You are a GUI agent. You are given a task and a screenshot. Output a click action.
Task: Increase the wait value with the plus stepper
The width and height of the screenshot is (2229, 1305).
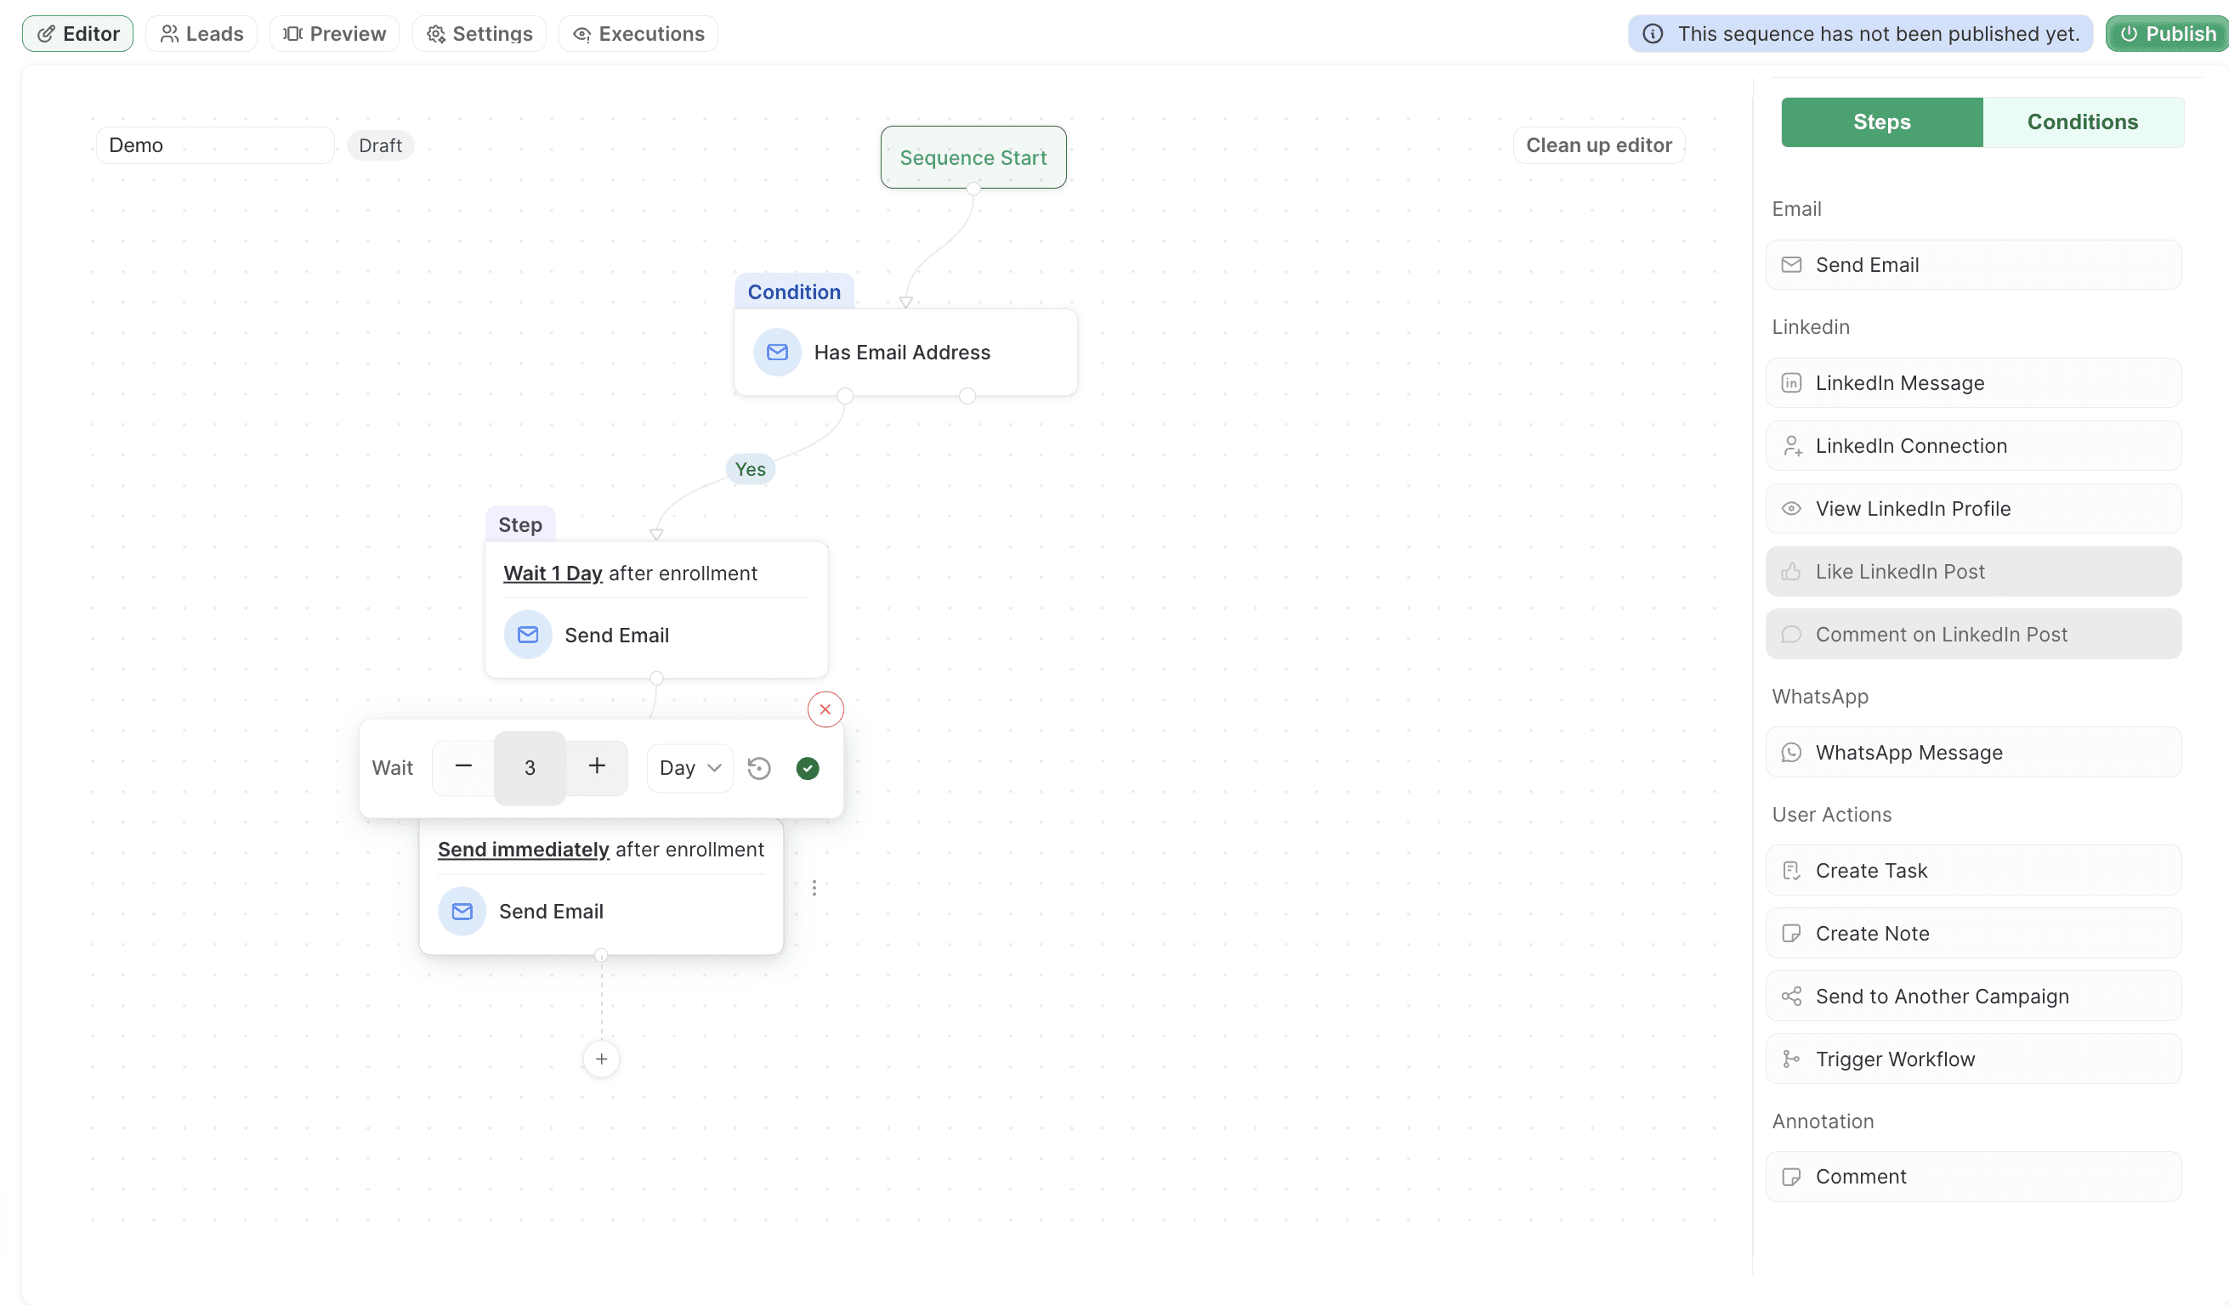point(596,767)
